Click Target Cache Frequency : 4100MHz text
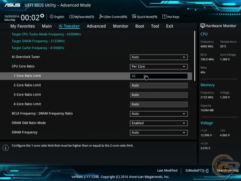 (38, 48)
